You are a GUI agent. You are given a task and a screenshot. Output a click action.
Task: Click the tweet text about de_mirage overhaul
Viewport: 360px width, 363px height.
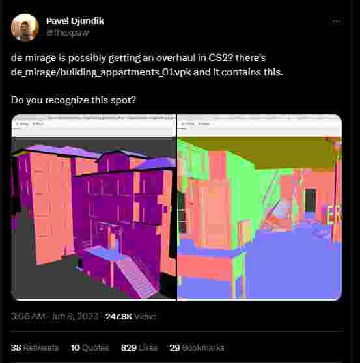[147, 65]
